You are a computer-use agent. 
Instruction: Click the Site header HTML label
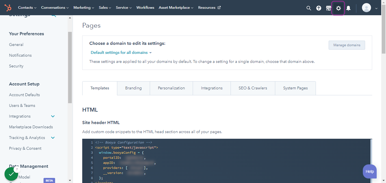click(x=101, y=122)
